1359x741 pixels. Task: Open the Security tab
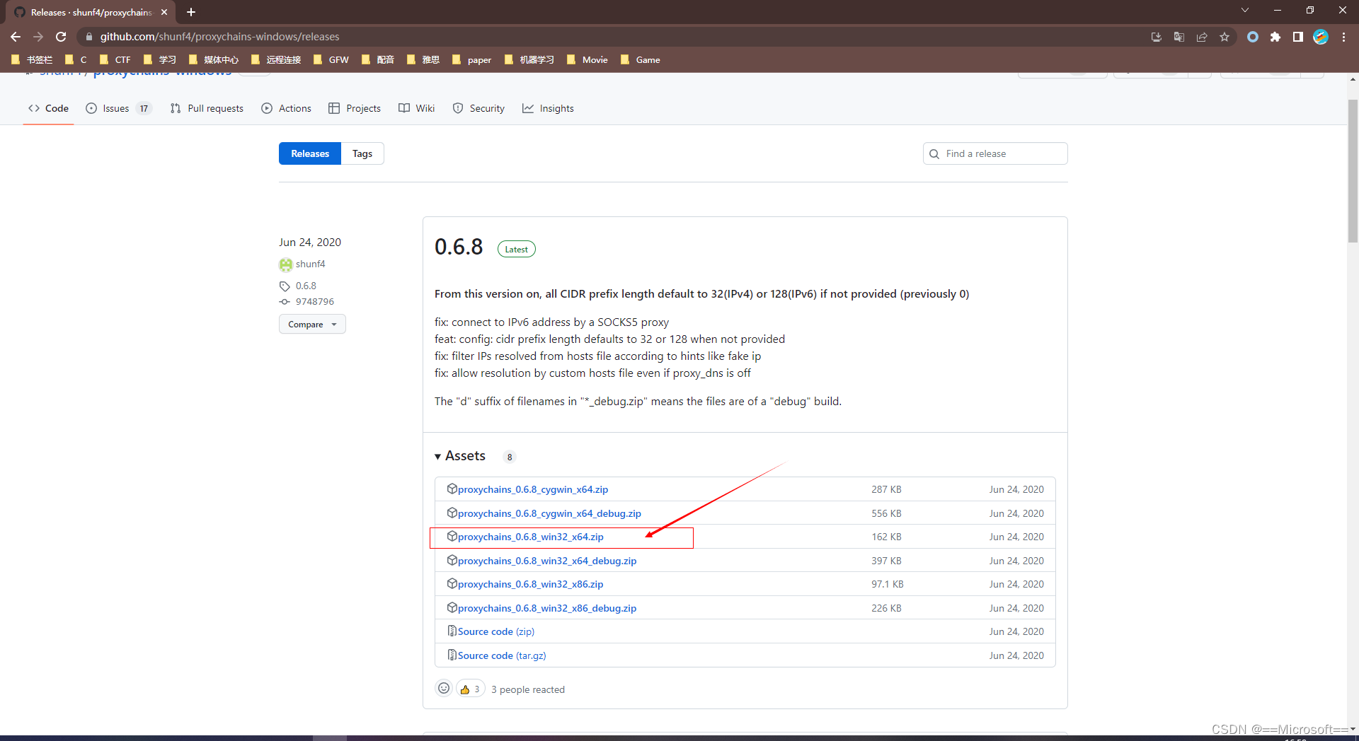point(478,108)
